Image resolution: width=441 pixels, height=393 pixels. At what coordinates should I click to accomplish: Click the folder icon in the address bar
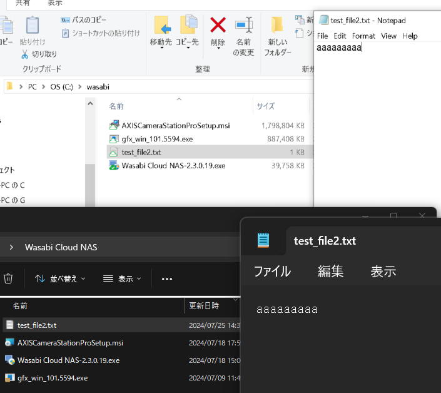click(x=10, y=86)
